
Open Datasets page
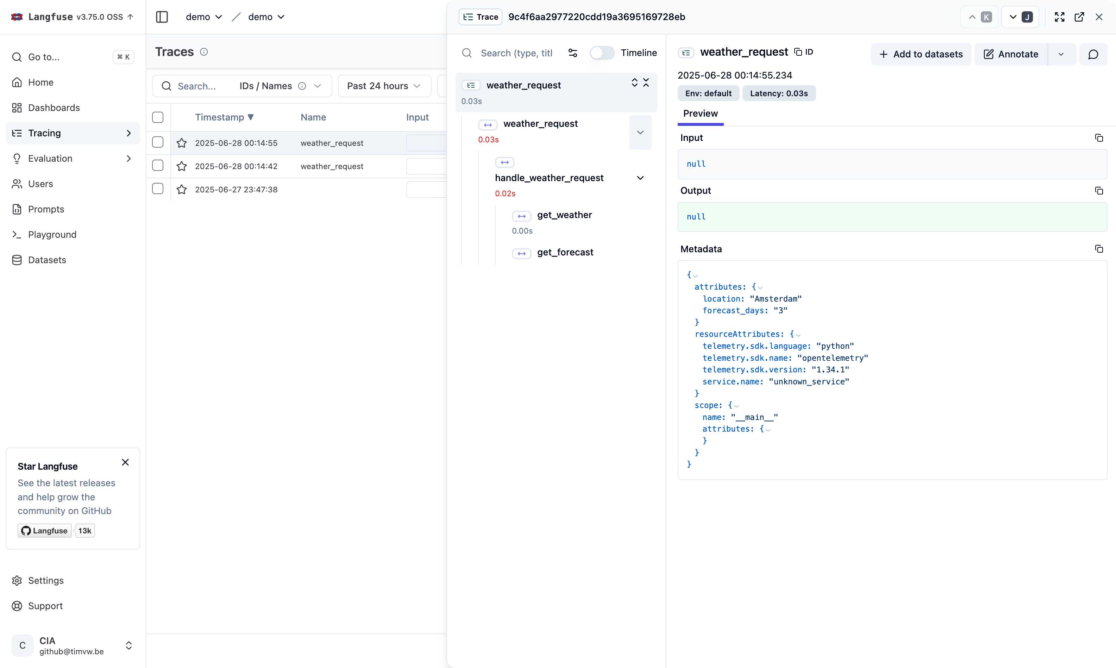point(73,260)
